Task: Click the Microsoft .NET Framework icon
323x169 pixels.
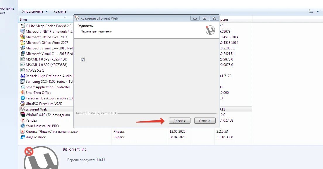Action: 23,32
